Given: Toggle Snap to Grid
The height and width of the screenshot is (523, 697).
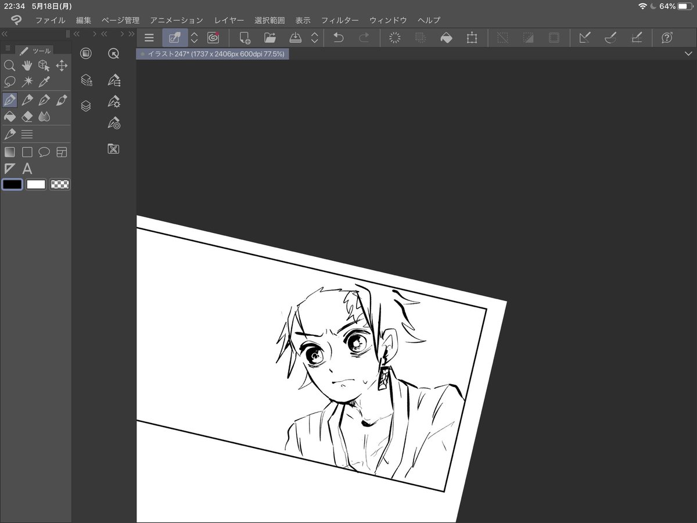Looking at the screenshot, I should click(x=636, y=38).
